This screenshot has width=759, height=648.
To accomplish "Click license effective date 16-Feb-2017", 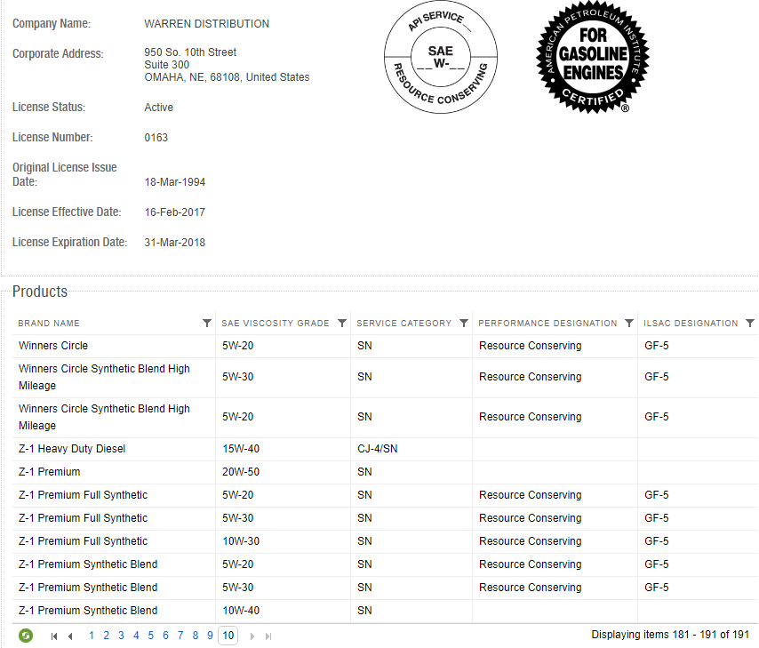I will (175, 212).
